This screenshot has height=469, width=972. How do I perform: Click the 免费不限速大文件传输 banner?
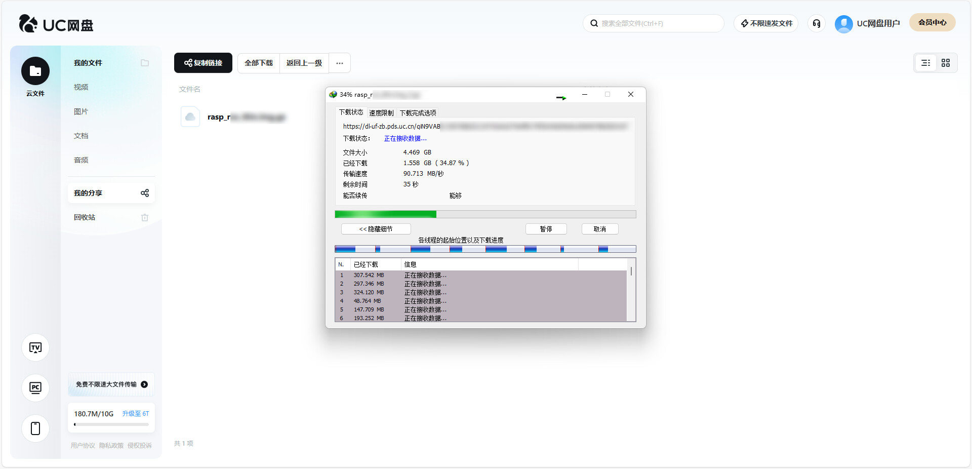tap(111, 384)
